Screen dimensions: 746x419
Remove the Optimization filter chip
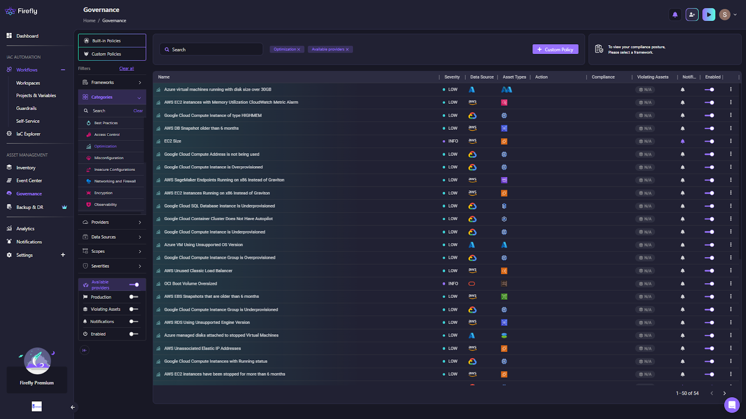pyautogui.click(x=299, y=49)
